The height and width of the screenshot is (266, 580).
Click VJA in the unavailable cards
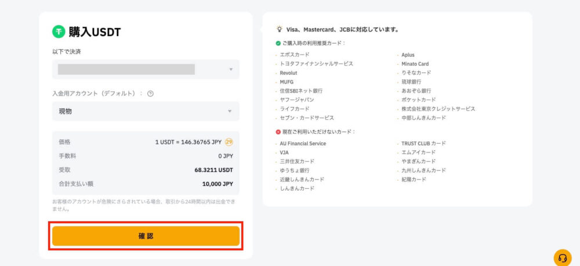[284, 152]
